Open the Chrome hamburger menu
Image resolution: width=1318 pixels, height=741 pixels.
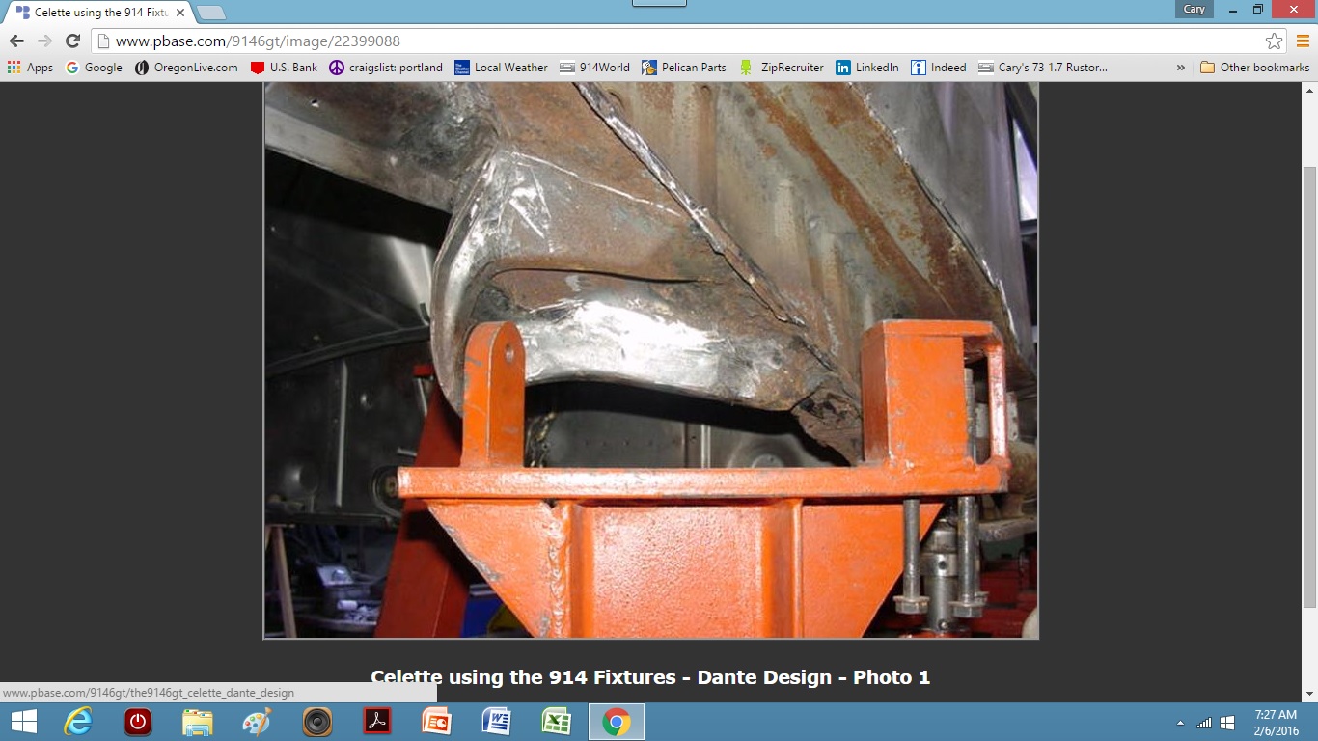tap(1302, 41)
